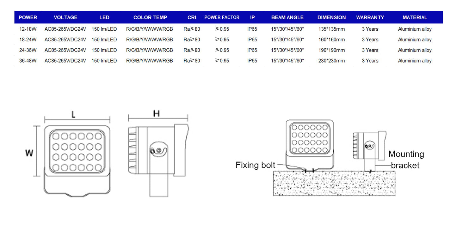Click the COLOR TEMP column header
Image resolution: width=457 pixels, height=243 pixels.
click(150, 17)
